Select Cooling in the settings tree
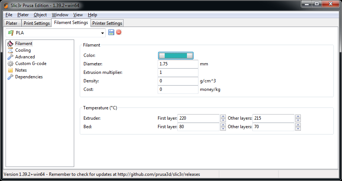Screen dimensions: 342x181 coord(23,50)
